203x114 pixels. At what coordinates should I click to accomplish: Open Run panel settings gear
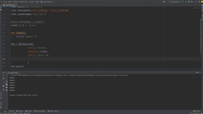(197, 73)
